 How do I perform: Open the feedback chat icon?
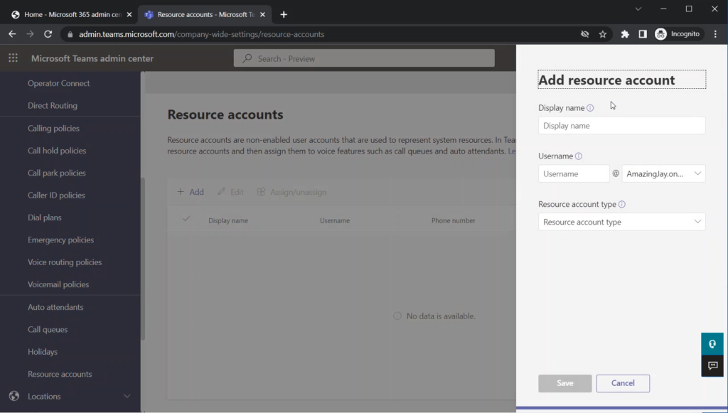[712, 365]
